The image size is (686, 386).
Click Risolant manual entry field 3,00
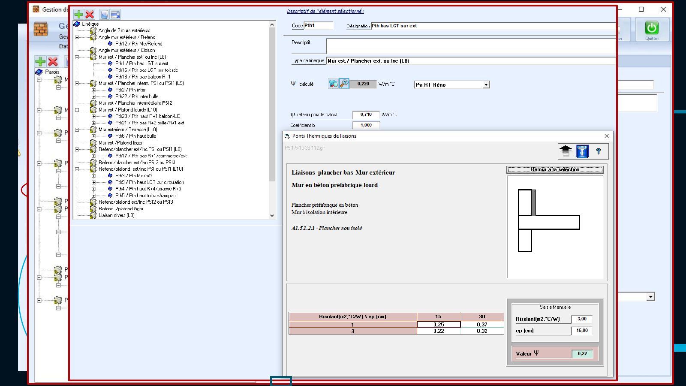582,319
